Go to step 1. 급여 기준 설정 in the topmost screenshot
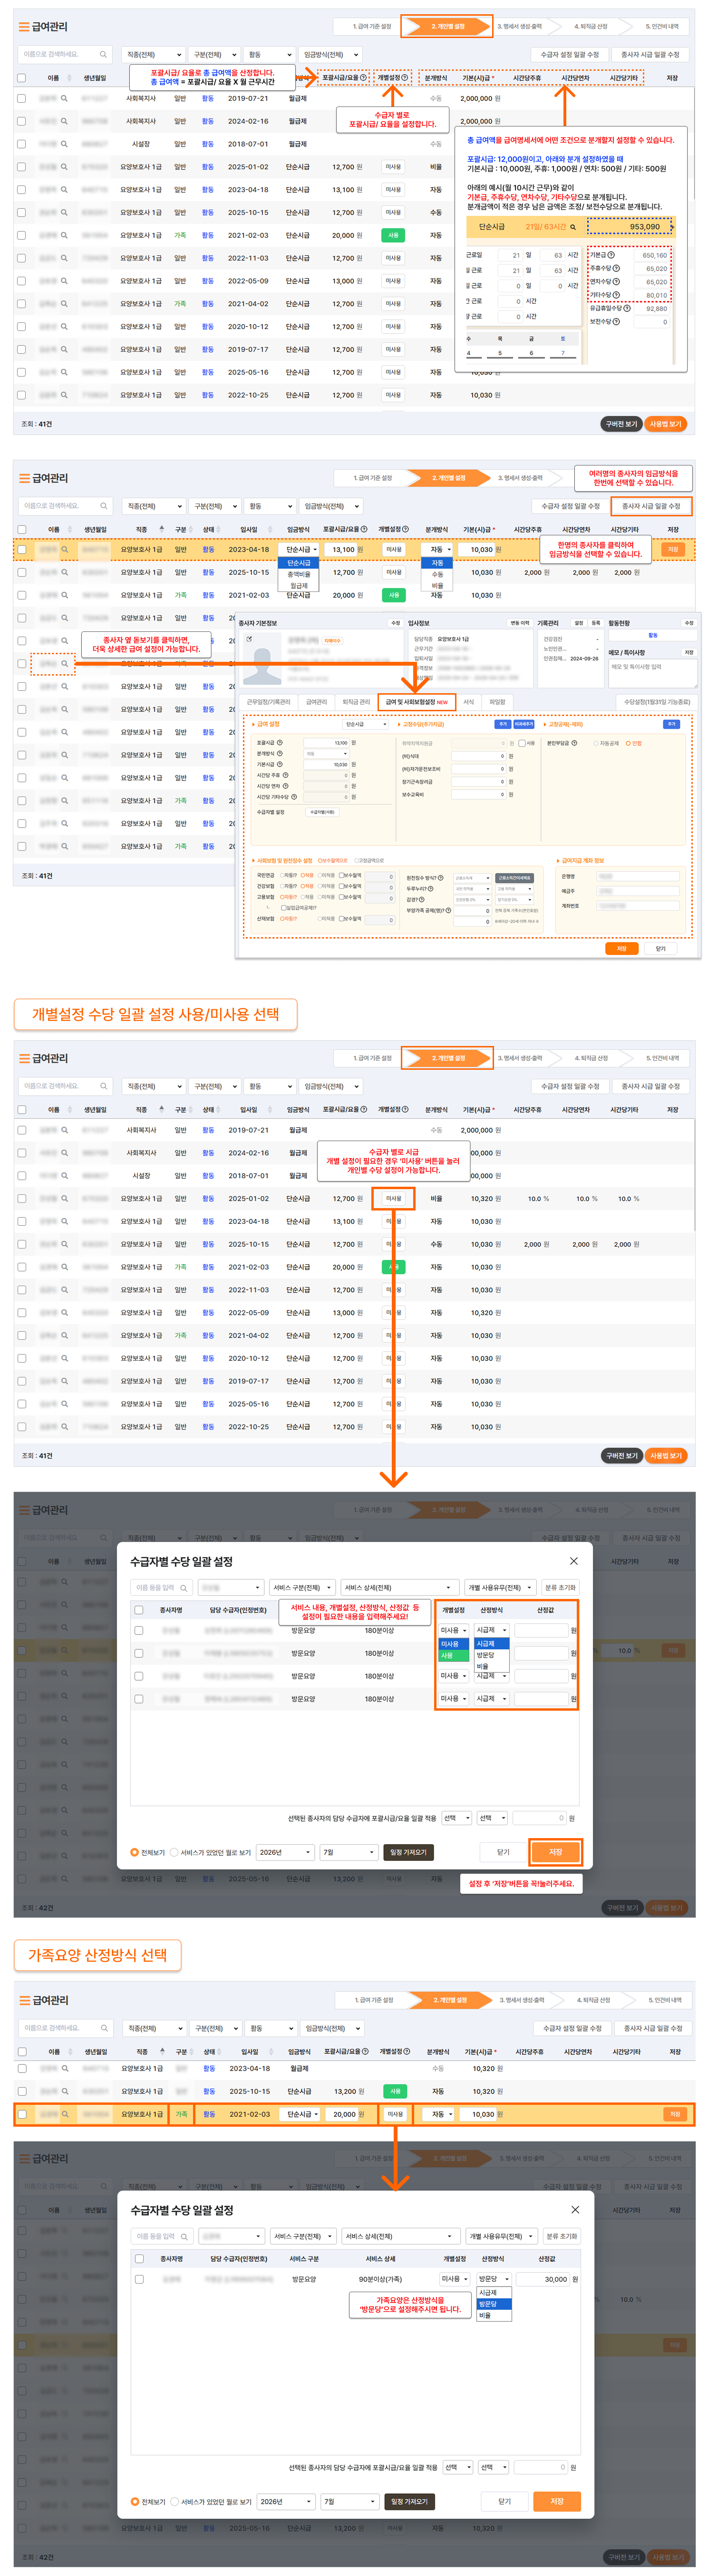Screen dimensions: 708x2576 372,27
